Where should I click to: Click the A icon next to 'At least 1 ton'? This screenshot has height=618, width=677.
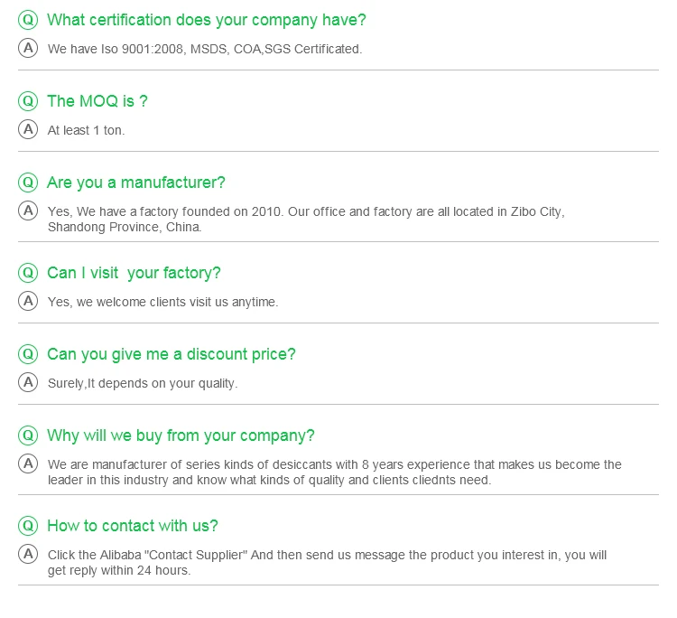(28, 129)
